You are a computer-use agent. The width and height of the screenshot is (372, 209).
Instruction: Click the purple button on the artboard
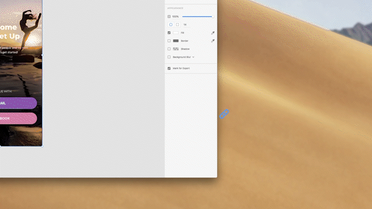(x=19, y=103)
